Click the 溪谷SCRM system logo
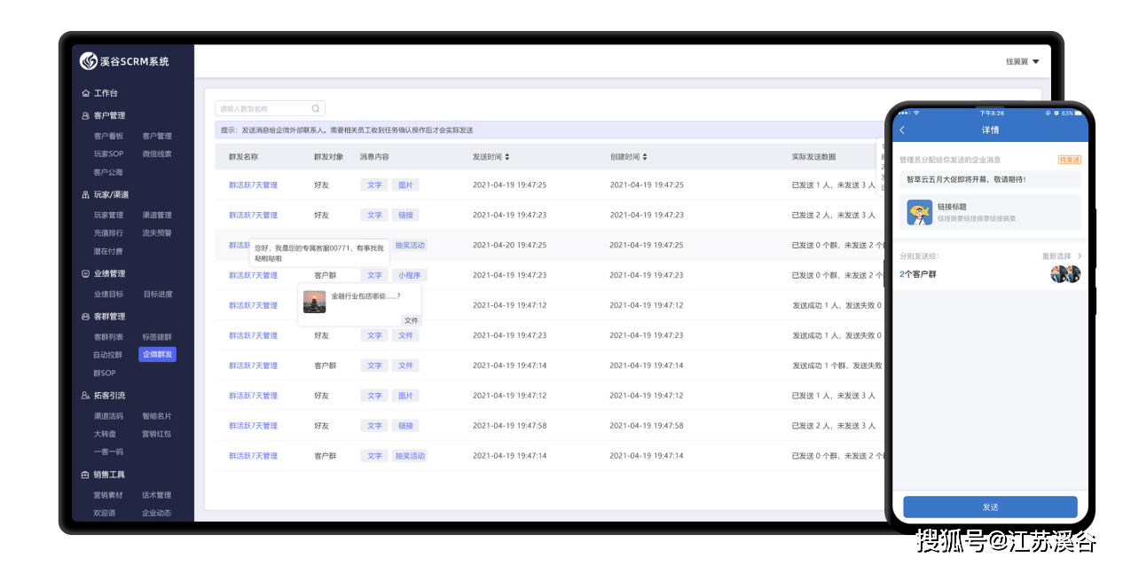 click(x=89, y=61)
